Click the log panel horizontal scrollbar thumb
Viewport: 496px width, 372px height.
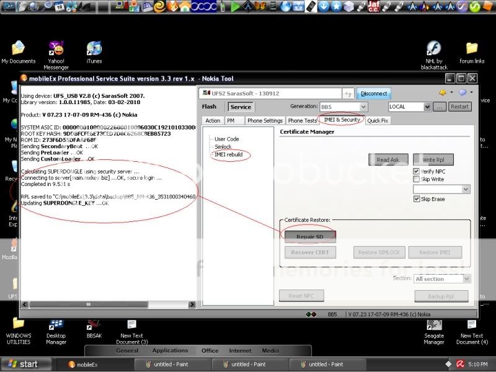[x=88, y=304]
